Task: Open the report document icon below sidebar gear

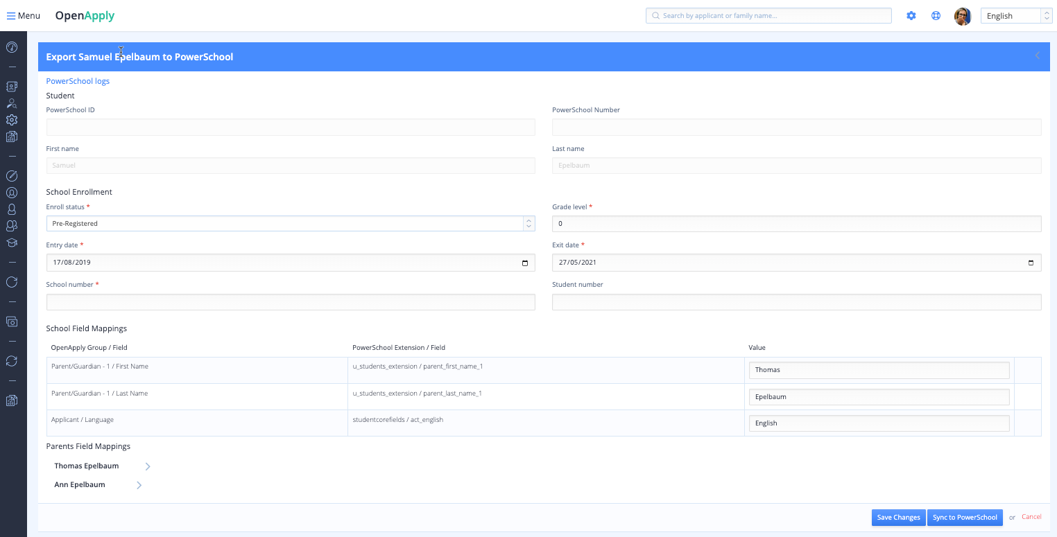Action: click(x=12, y=137)
